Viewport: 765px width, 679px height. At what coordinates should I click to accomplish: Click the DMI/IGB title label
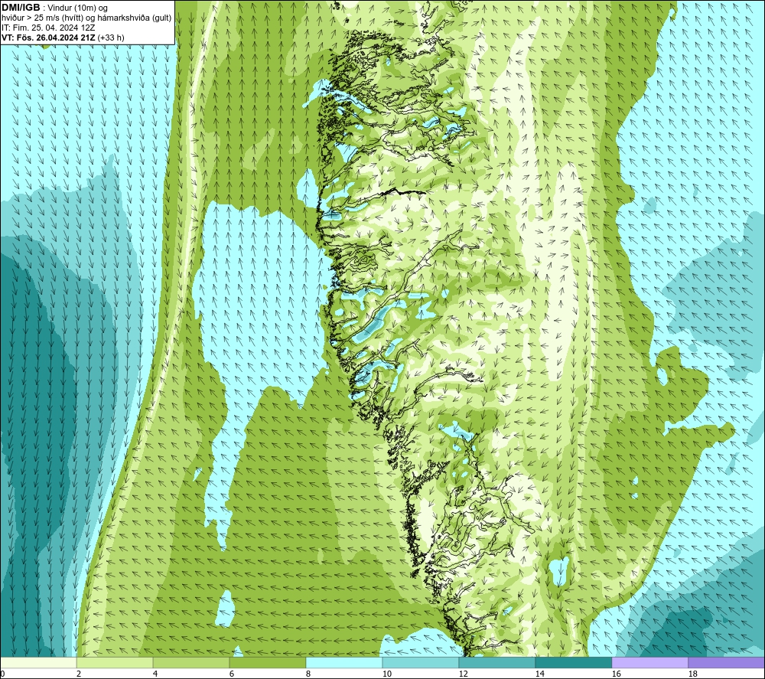click(21, 8)
